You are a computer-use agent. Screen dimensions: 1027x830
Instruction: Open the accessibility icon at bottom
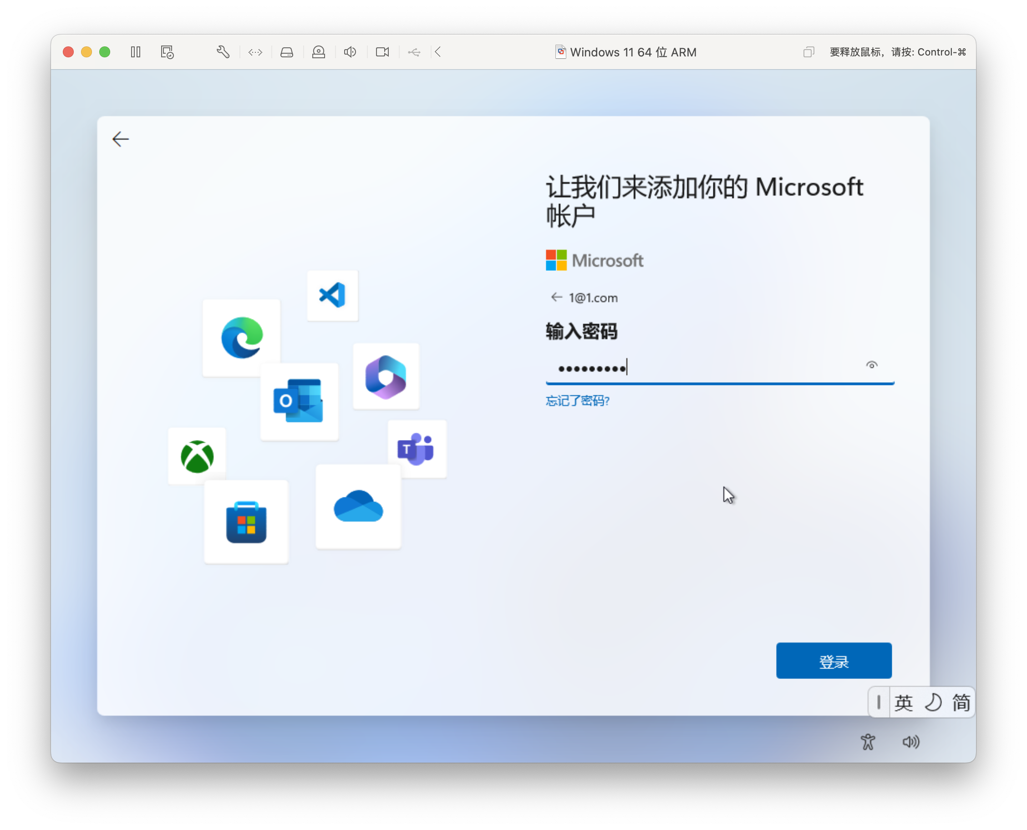coord(868,742)
